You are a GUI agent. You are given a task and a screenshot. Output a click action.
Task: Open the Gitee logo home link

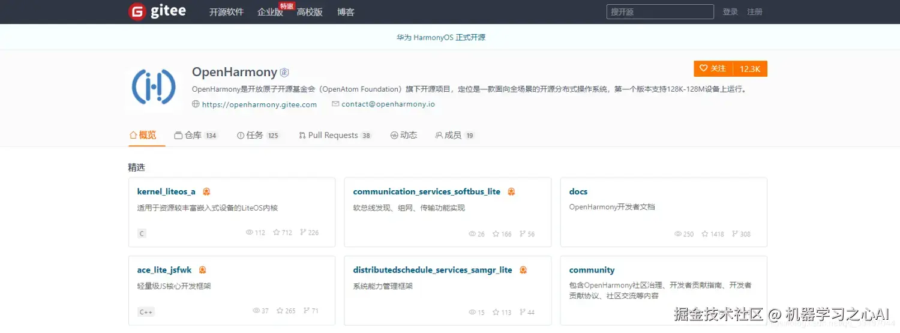pyautogui.click(x=157, y=11)
